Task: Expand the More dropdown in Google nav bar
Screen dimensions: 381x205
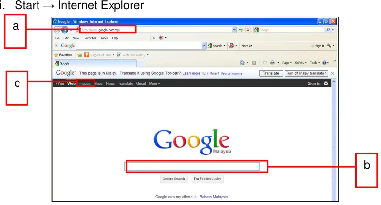Action: [154, 83]
